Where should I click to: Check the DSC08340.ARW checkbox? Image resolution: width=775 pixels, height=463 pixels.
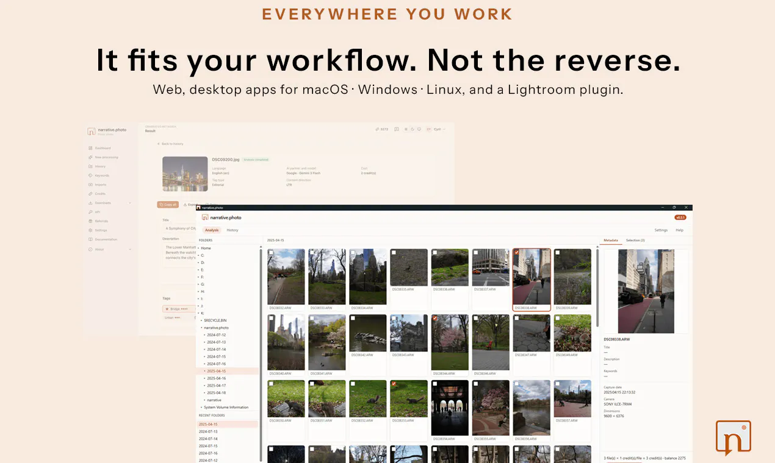coord(271,318)
